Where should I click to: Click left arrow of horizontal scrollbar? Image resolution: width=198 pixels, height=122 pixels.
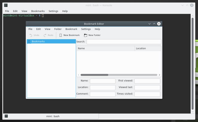(79, 75)
